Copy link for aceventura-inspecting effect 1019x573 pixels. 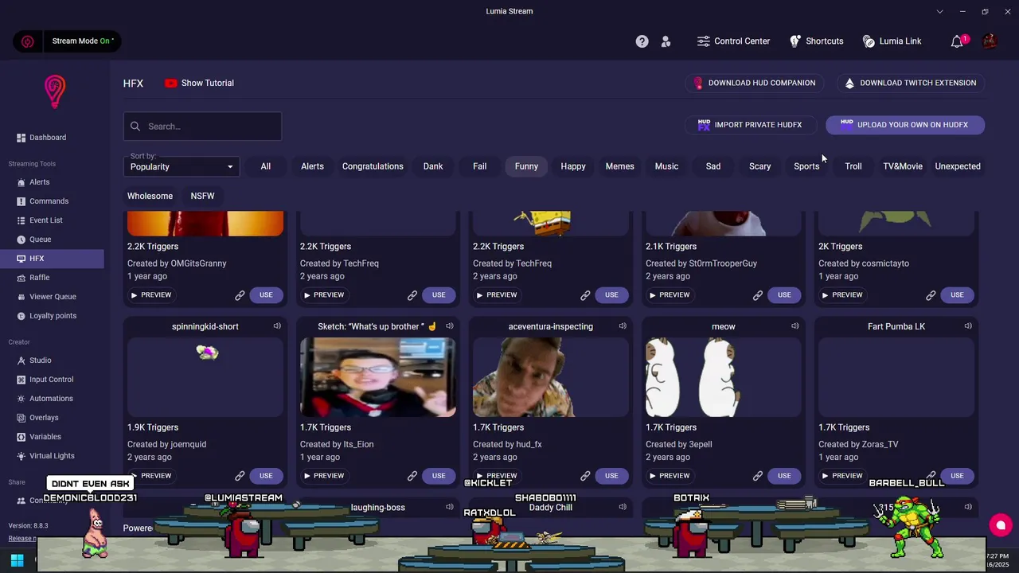[x=585, y=476]
